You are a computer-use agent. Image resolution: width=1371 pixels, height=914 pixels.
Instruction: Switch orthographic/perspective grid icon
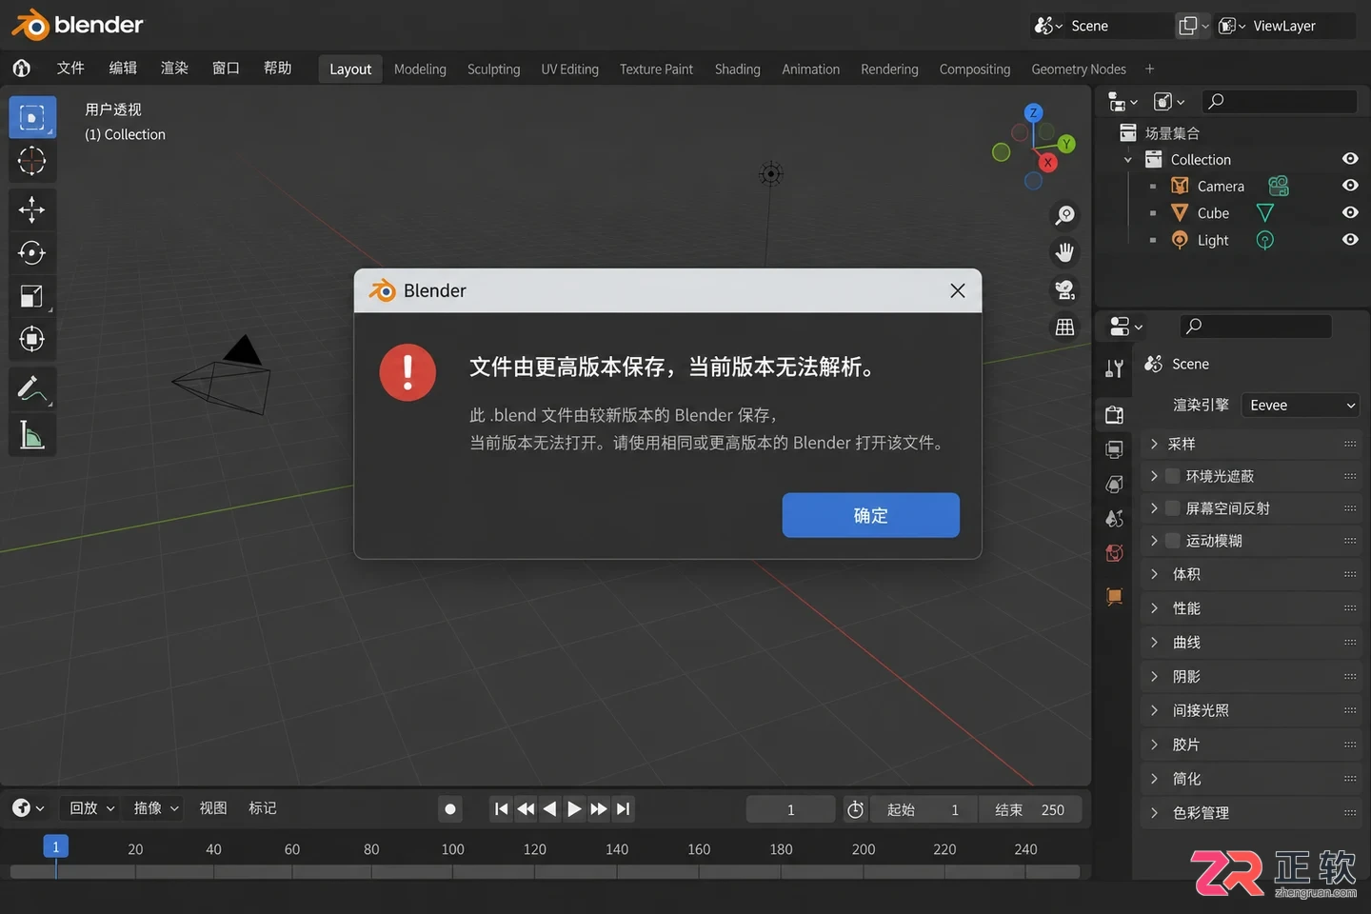pos(1064,328)
